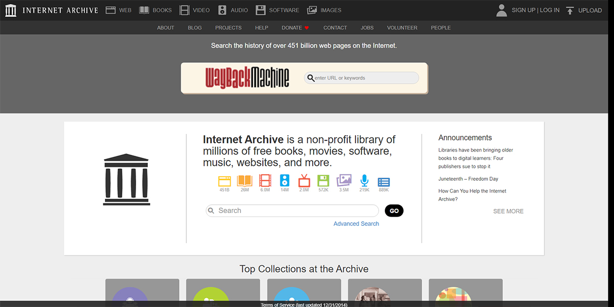The width and height of the screenshot is (614, 307).
Task: Select the film icon labeled 6.0M
Action: click(x=265, y=181)
